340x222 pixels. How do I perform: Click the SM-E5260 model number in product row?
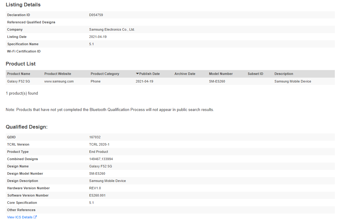(217, 81)
